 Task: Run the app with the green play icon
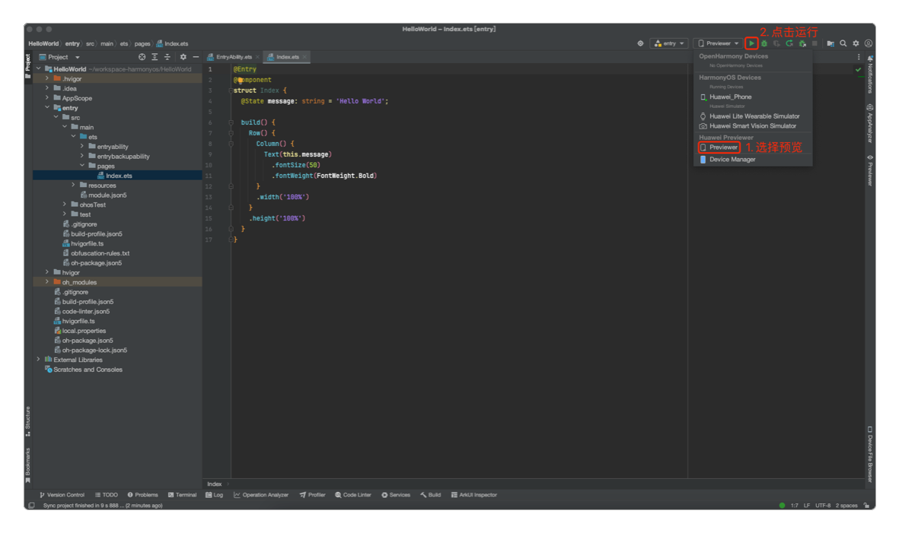(x=751, y=43)
